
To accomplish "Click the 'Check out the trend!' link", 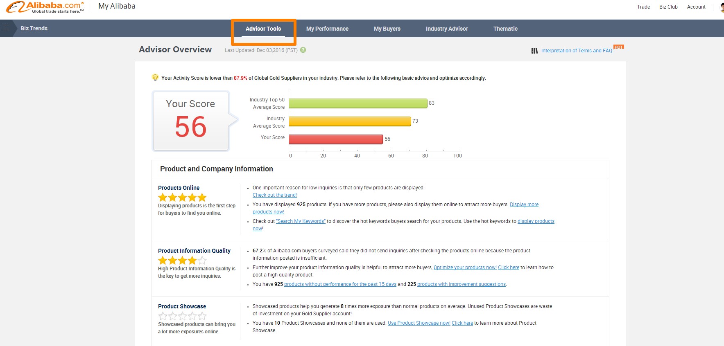I will tap(275, 195).
